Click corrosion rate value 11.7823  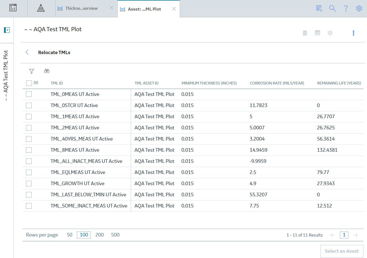tap(259, 105)
